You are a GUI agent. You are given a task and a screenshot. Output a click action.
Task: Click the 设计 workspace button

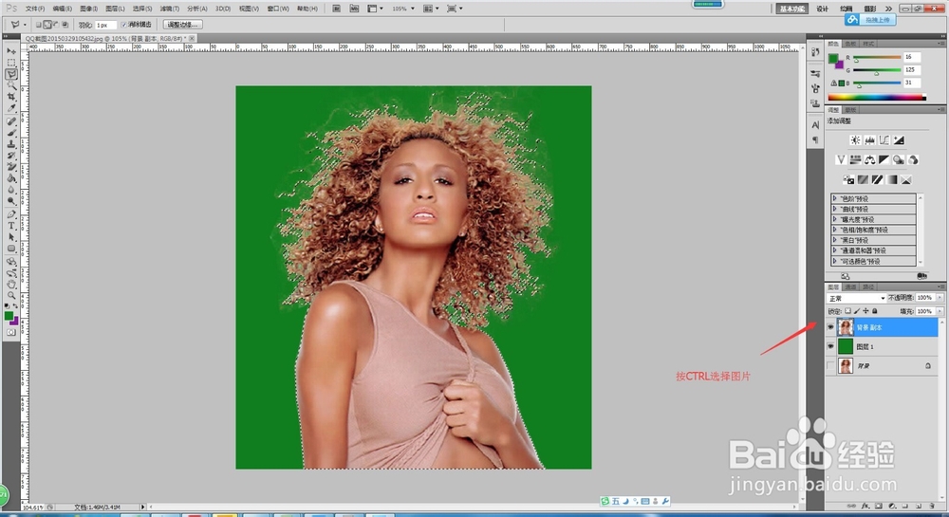pyautogui.click(x=822, y=9)
